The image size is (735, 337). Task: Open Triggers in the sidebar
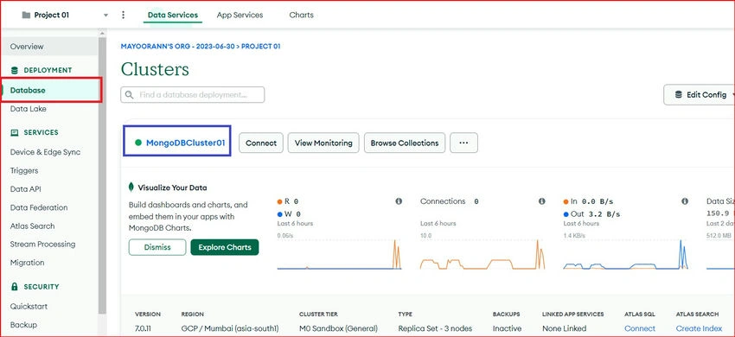click(x=24, y=170)
